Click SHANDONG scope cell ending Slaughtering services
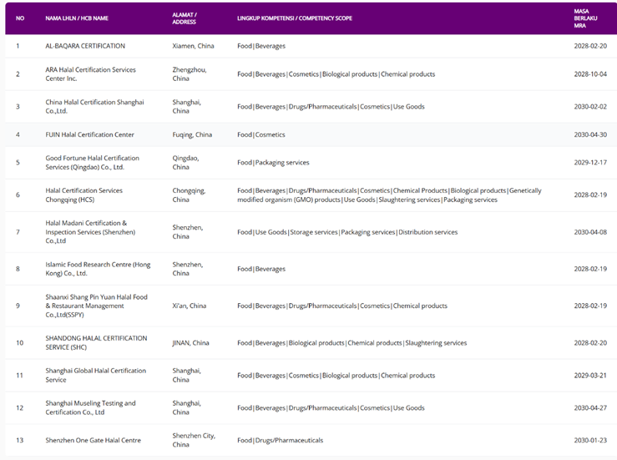 pyautogui.click(x=351, y=343)
